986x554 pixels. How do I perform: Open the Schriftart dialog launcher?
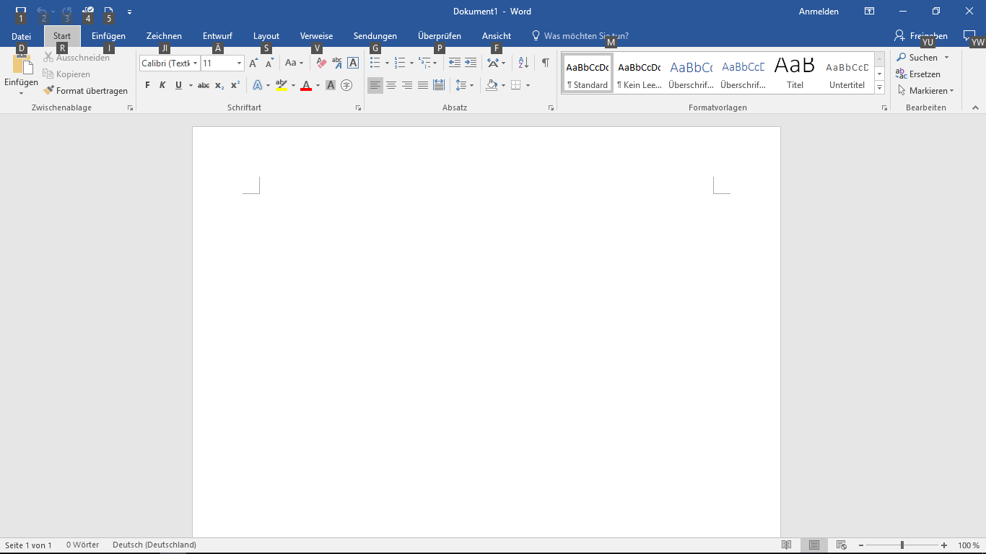pos(358,108)
